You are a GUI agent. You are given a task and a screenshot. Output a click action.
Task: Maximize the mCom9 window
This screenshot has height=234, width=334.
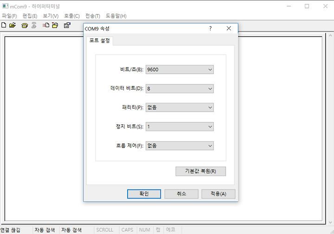click(x=307, y=6)
